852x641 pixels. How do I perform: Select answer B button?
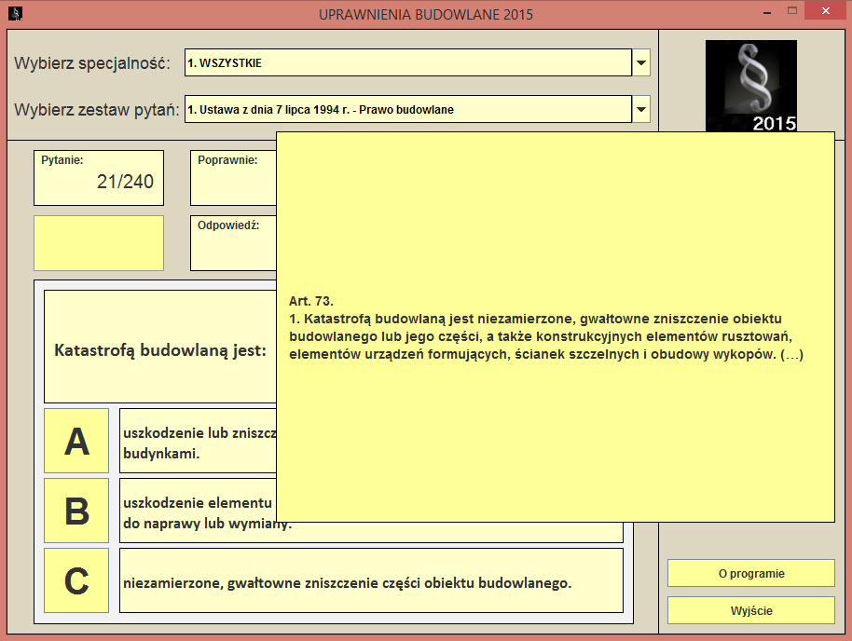coord(76,511)
